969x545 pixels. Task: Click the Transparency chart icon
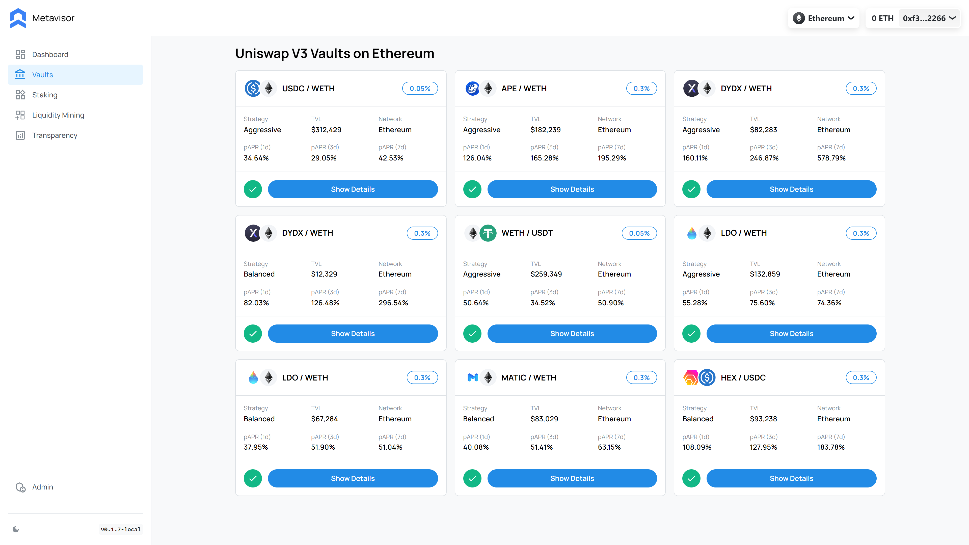20,135
